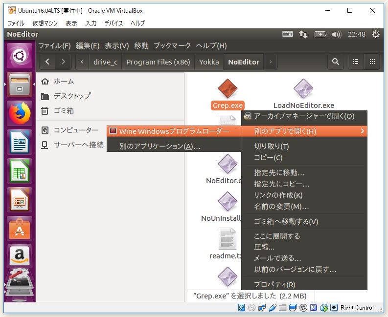
Task: Open battery indicator in top panel
Action: click(x=320, y=34)
